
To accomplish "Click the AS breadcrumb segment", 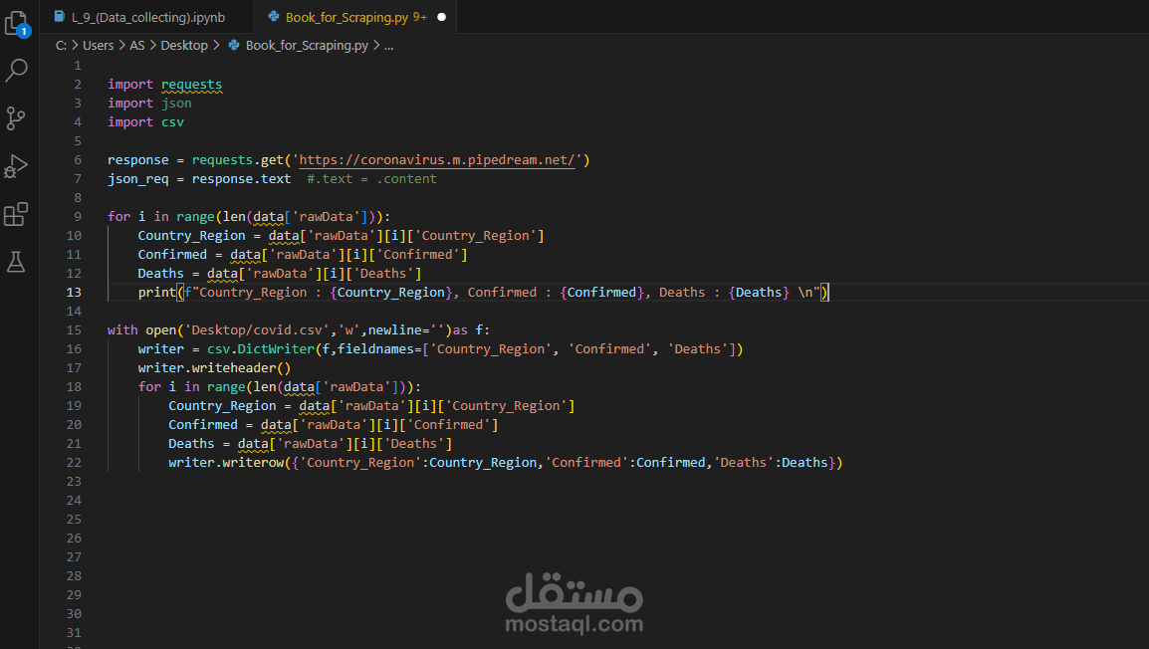I will click(137, 46).
